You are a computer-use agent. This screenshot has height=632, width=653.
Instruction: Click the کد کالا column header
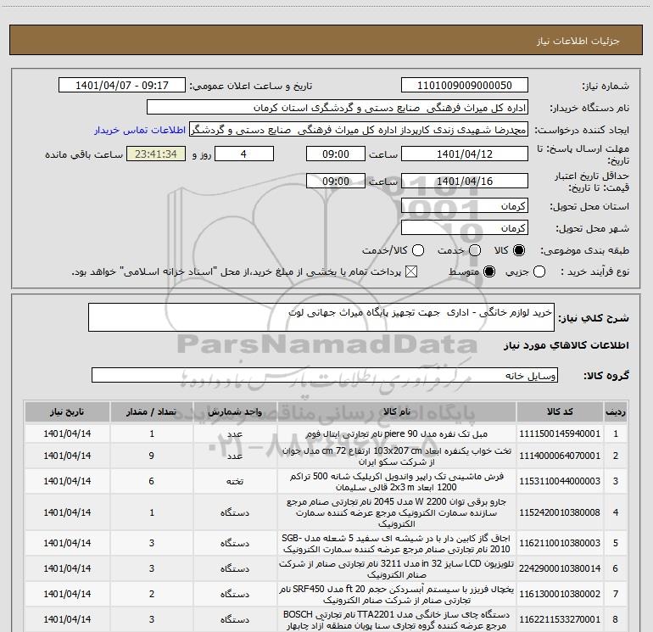click(560, 411)
